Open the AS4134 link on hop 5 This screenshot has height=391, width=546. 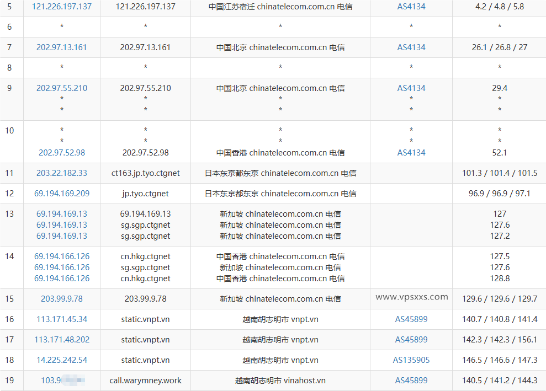(x=411, y=7)
